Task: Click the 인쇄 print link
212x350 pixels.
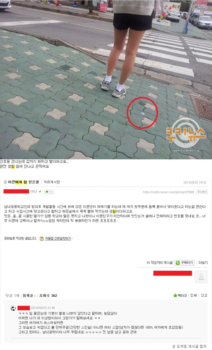Action: [x=194, y=296]
